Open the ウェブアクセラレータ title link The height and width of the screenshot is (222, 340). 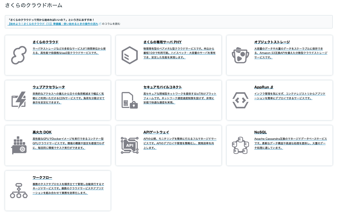(49, 87)
